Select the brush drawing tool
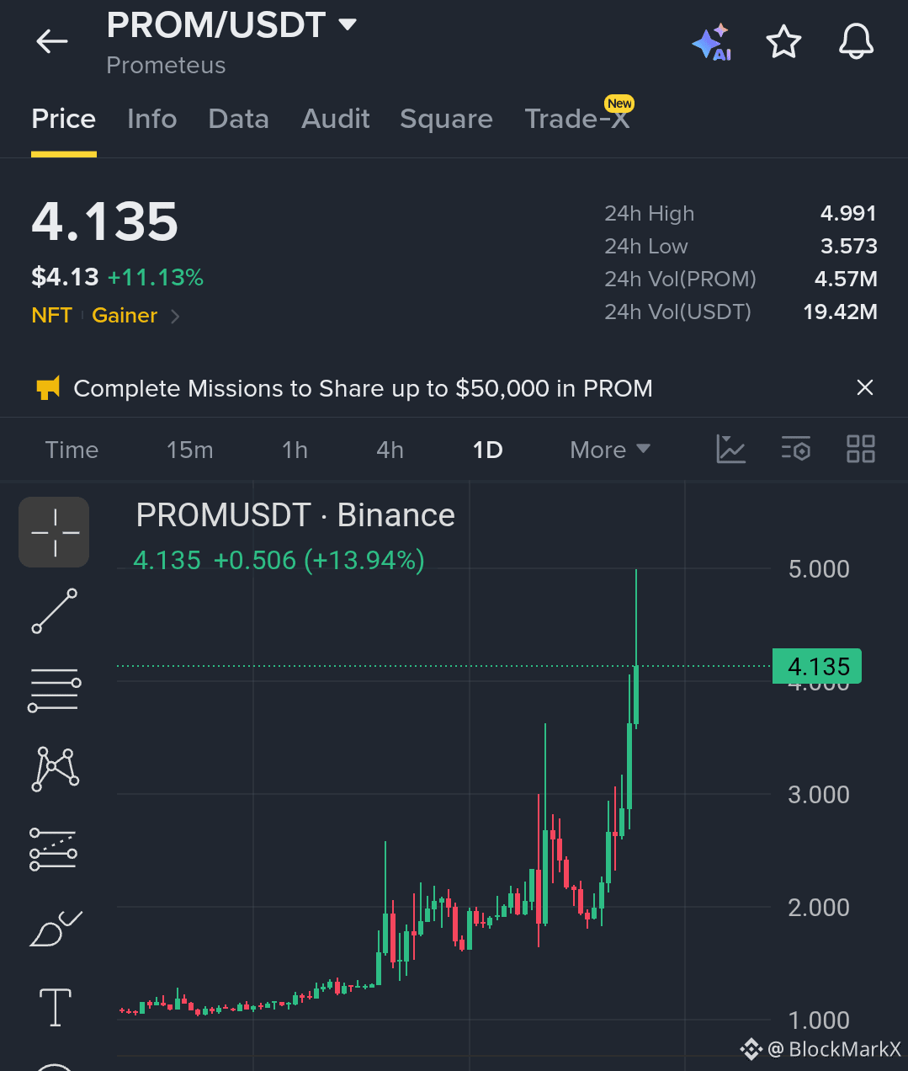The height and width of the screenshot is (1071, 908). 56,928
